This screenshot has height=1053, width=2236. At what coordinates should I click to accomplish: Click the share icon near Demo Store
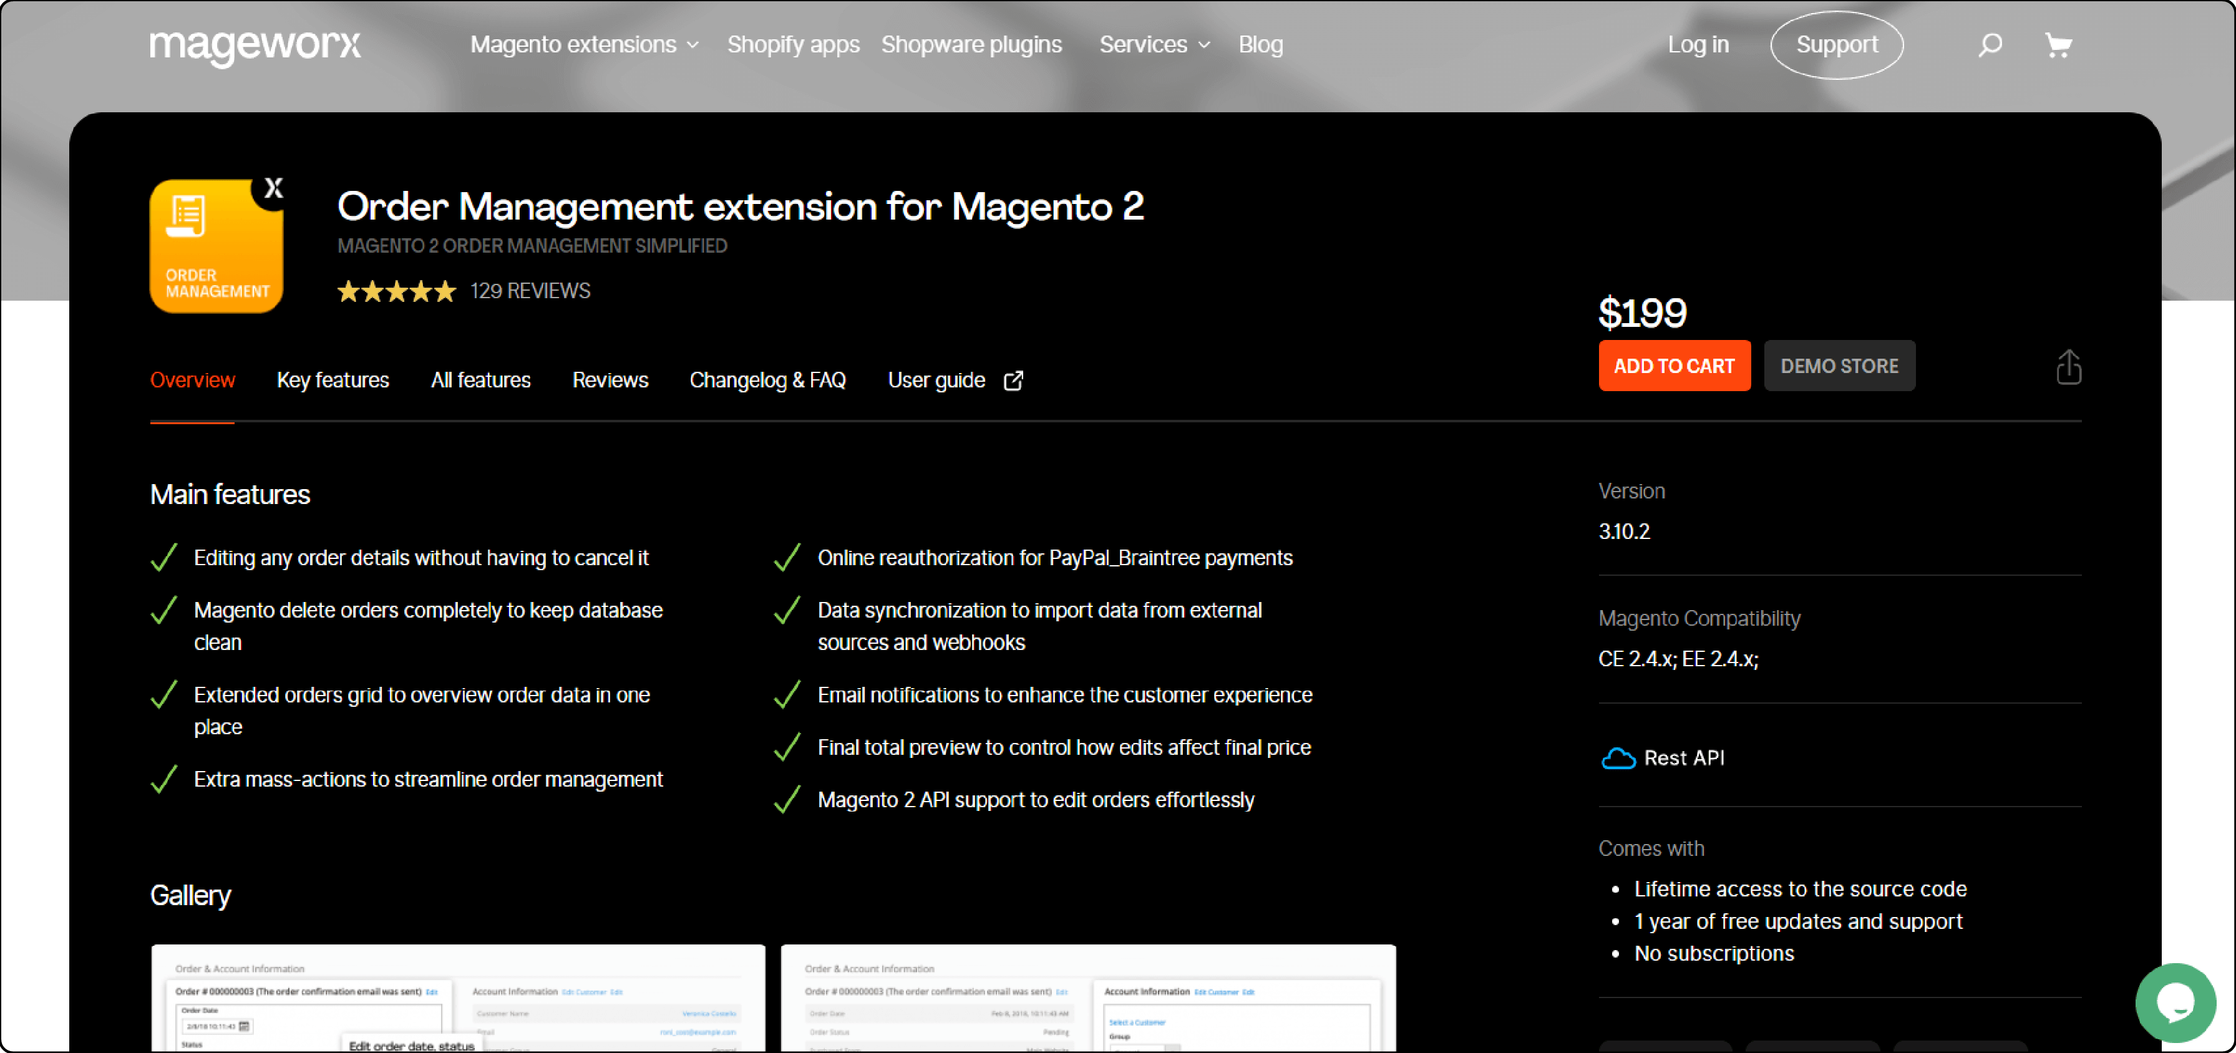[2068, 366]
